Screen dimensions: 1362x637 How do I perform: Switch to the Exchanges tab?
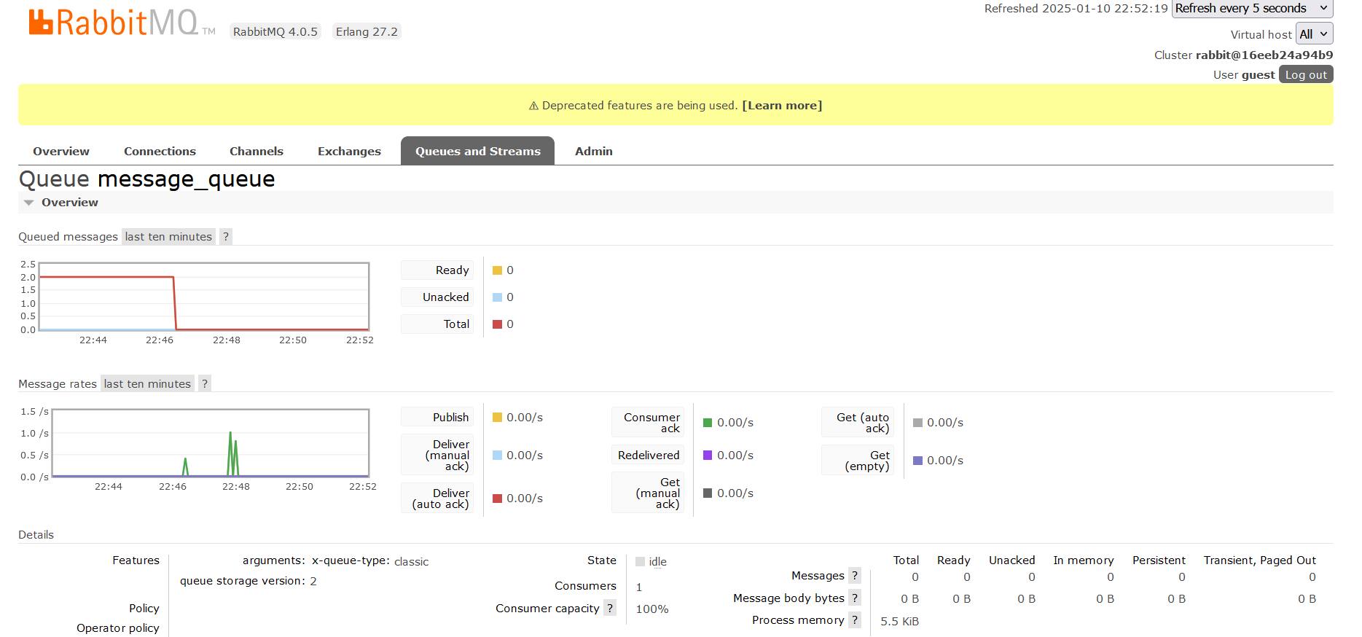click(x=349, y=151)
